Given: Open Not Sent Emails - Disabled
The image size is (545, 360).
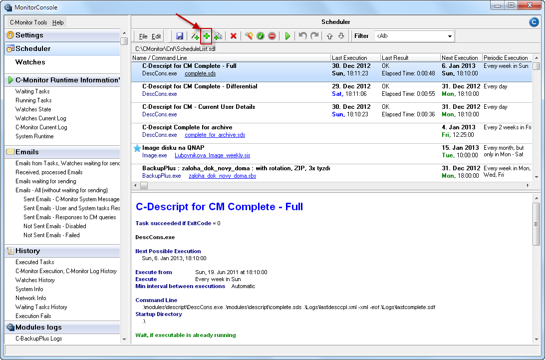Looking at the screenshot, I should [54, 226].
